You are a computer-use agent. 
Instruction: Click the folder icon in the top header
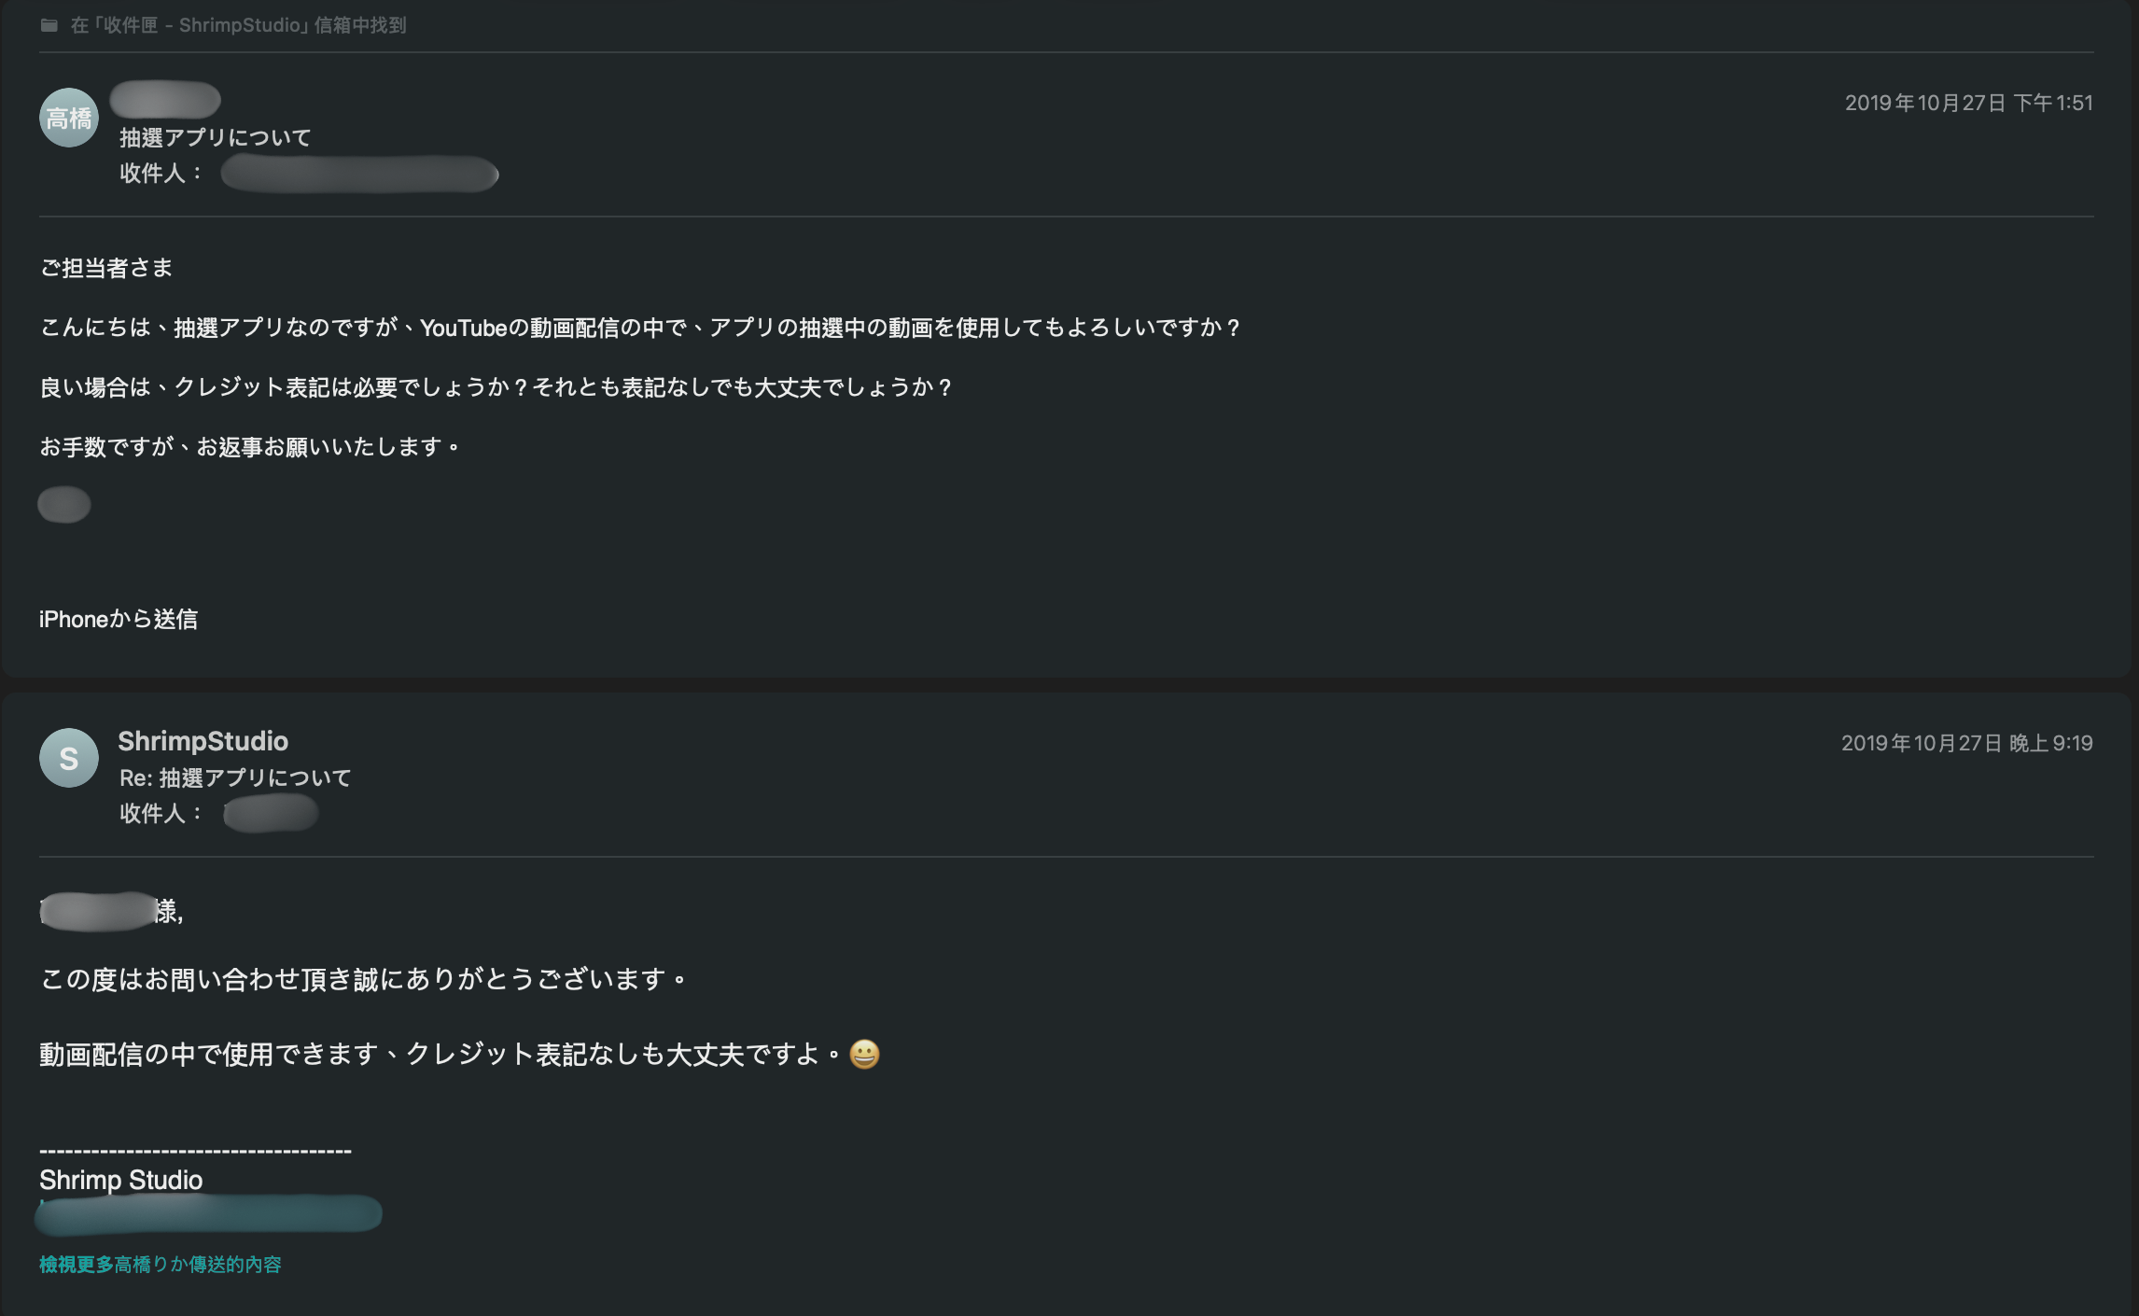49,25
